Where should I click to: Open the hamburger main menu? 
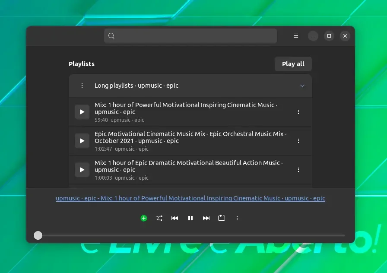(x=296, y=36)
